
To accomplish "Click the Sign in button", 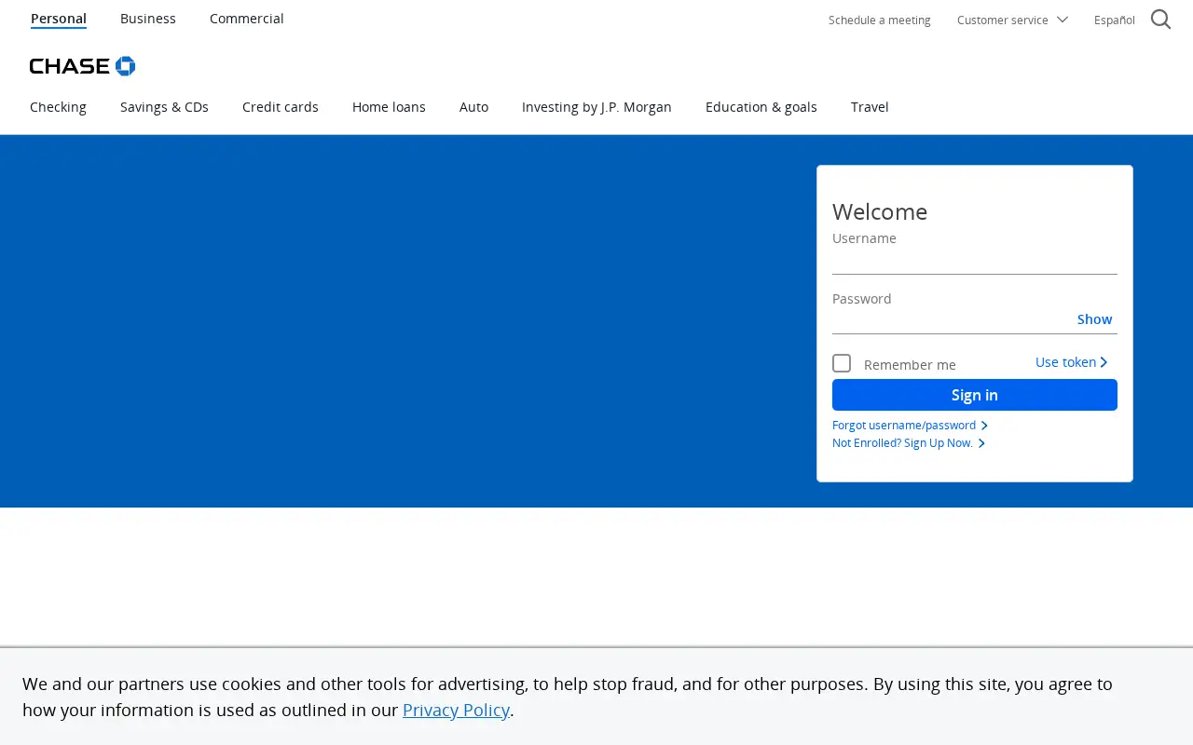I will [x=975, y=395].
